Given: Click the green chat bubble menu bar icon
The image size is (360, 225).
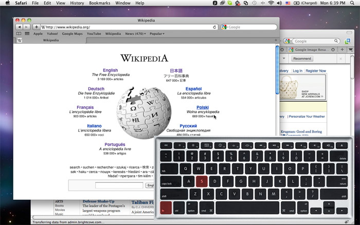Looking at the screenshot, I should pyautogui.click(x=230, y=3).
